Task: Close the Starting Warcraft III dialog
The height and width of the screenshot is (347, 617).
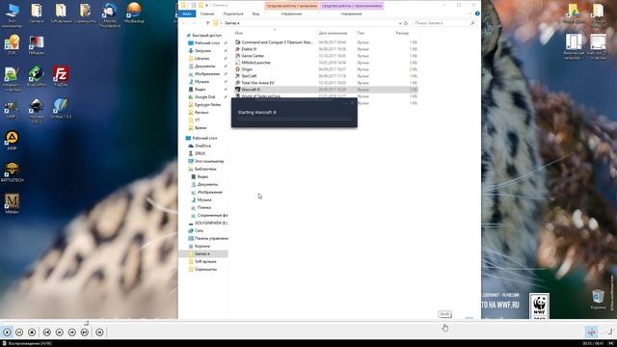Action: click(x=352, y=103)
